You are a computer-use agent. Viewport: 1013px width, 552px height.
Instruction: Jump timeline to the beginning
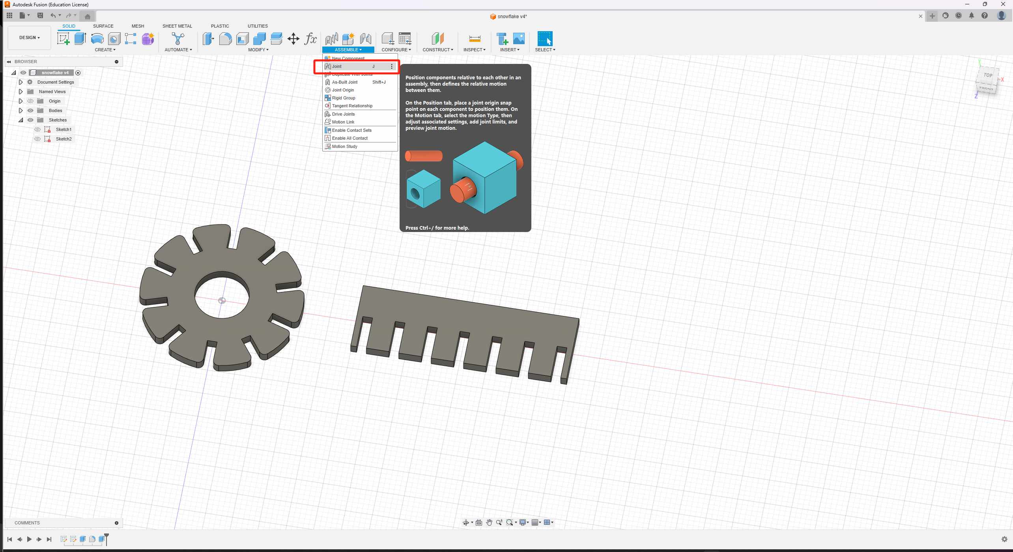(9, 539)
